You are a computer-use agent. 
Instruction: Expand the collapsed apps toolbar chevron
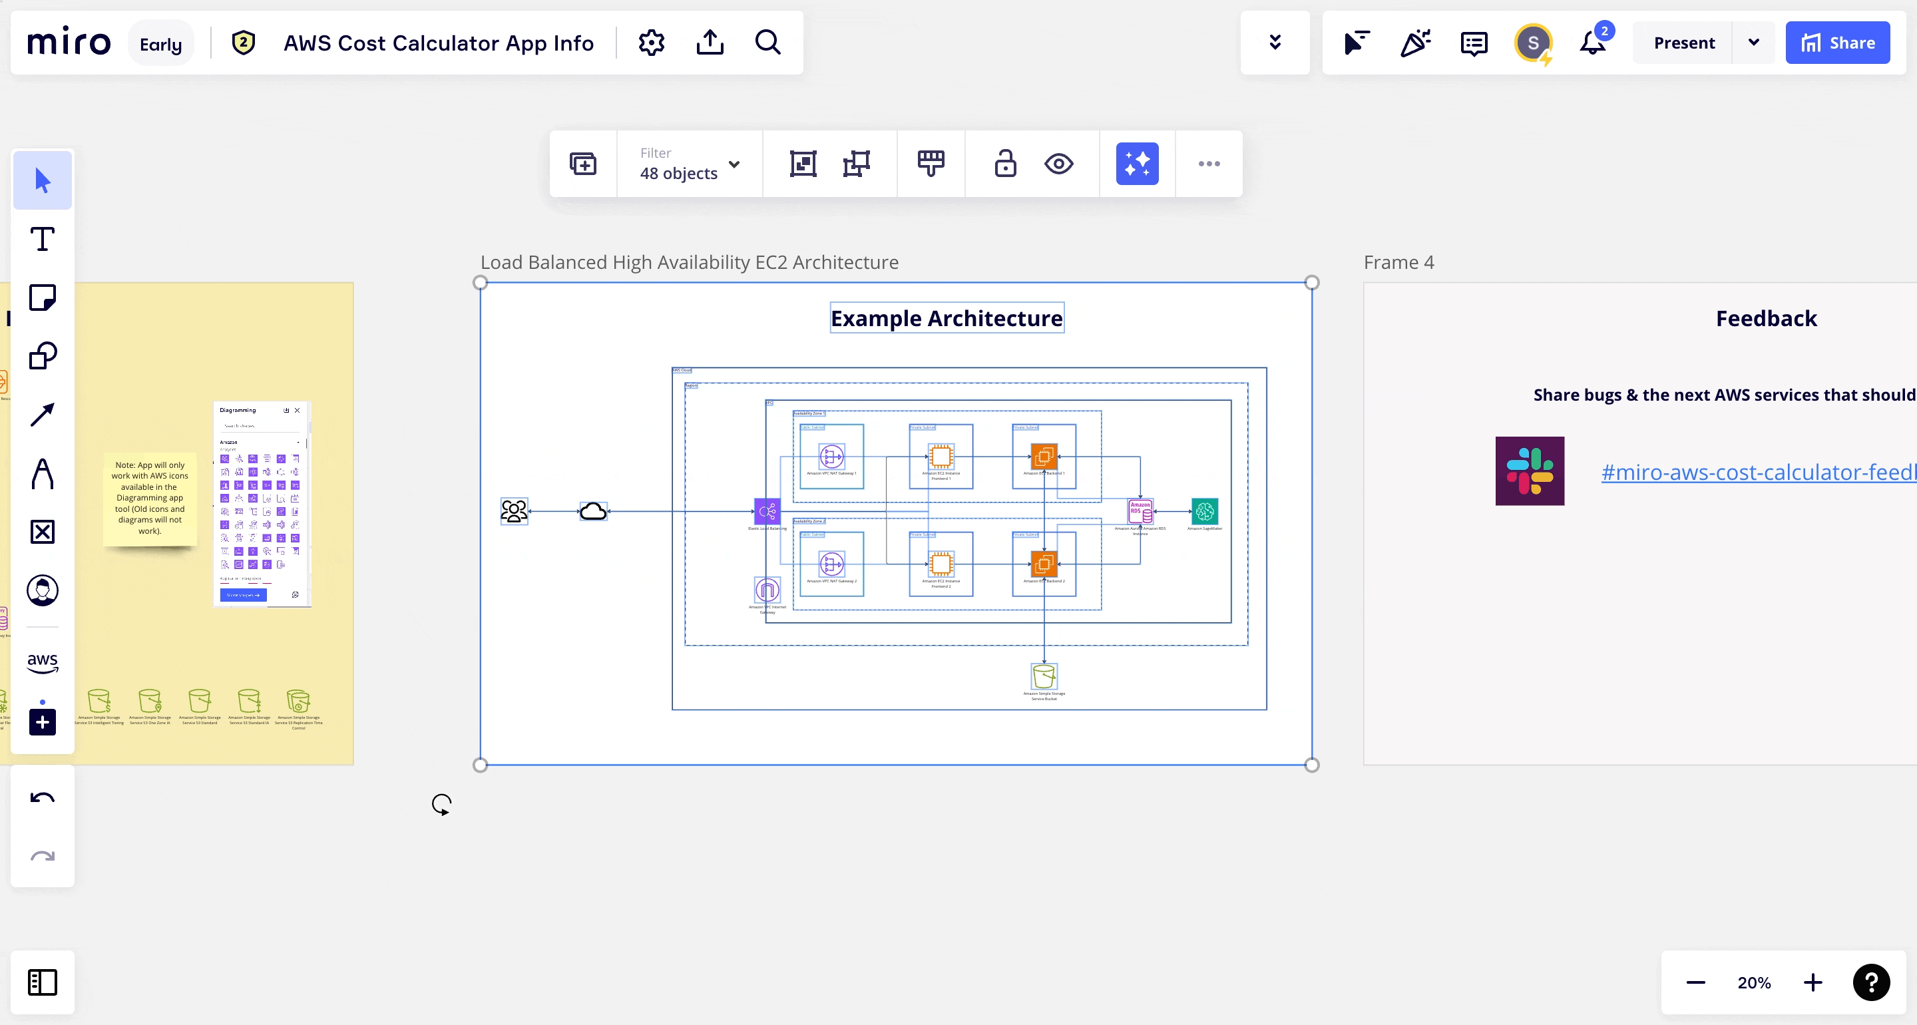click(x=1275, y=43)
